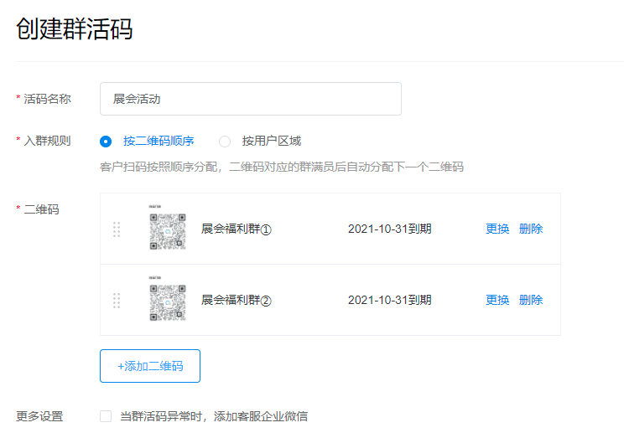
Task: Select the 按二维码顺序 radio button
Action: [x=106, y=142]
